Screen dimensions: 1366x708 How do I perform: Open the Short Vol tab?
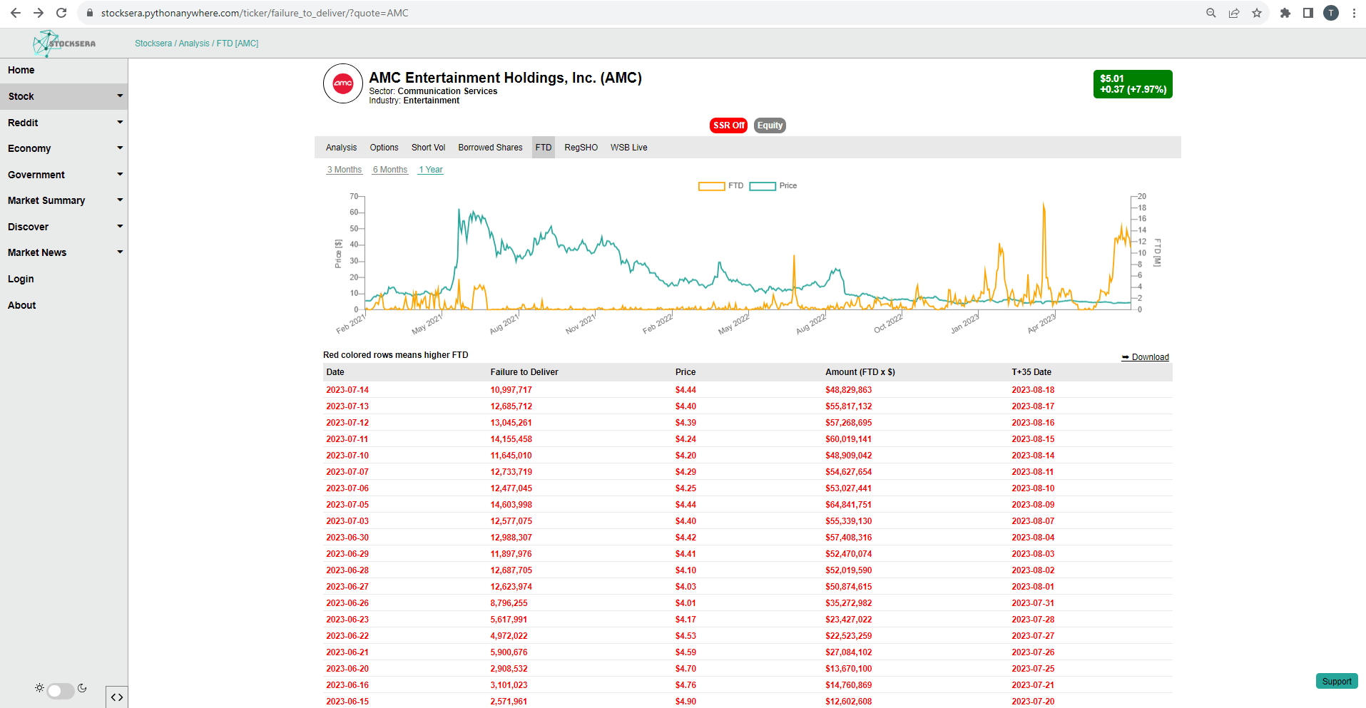coord(428,148)
